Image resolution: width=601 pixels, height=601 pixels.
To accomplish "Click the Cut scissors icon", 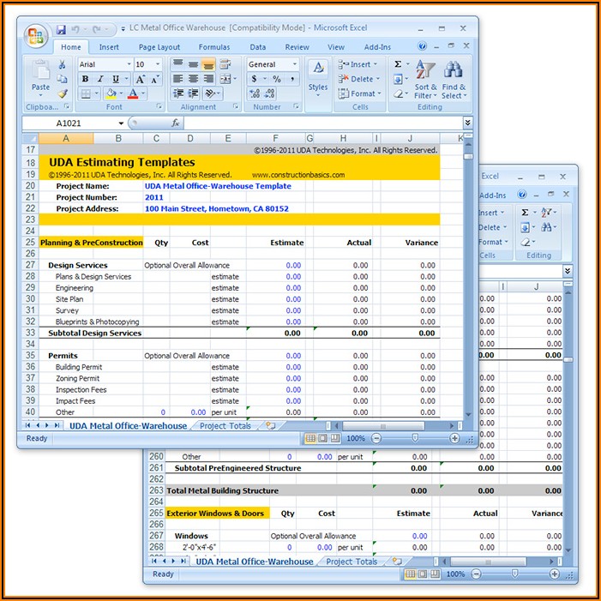I will tap(63, 64).
